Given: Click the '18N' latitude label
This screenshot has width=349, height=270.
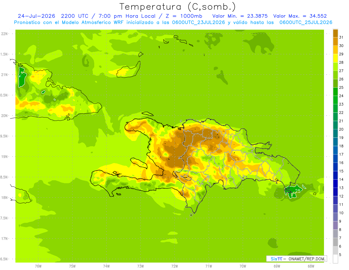Looking at the screenshot, I should (x=4, y=197).
